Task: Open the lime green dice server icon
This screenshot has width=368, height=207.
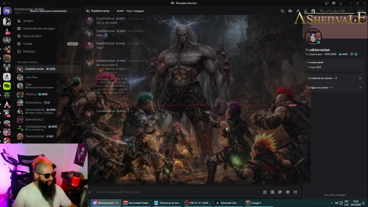Action: coord(7,86)
